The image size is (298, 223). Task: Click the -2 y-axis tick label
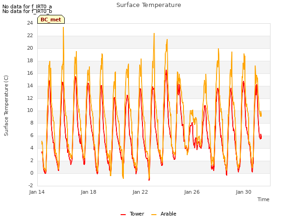pyautogui.click(x=31, y=185)
